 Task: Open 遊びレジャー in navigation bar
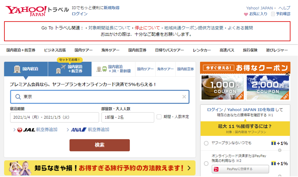277,50
